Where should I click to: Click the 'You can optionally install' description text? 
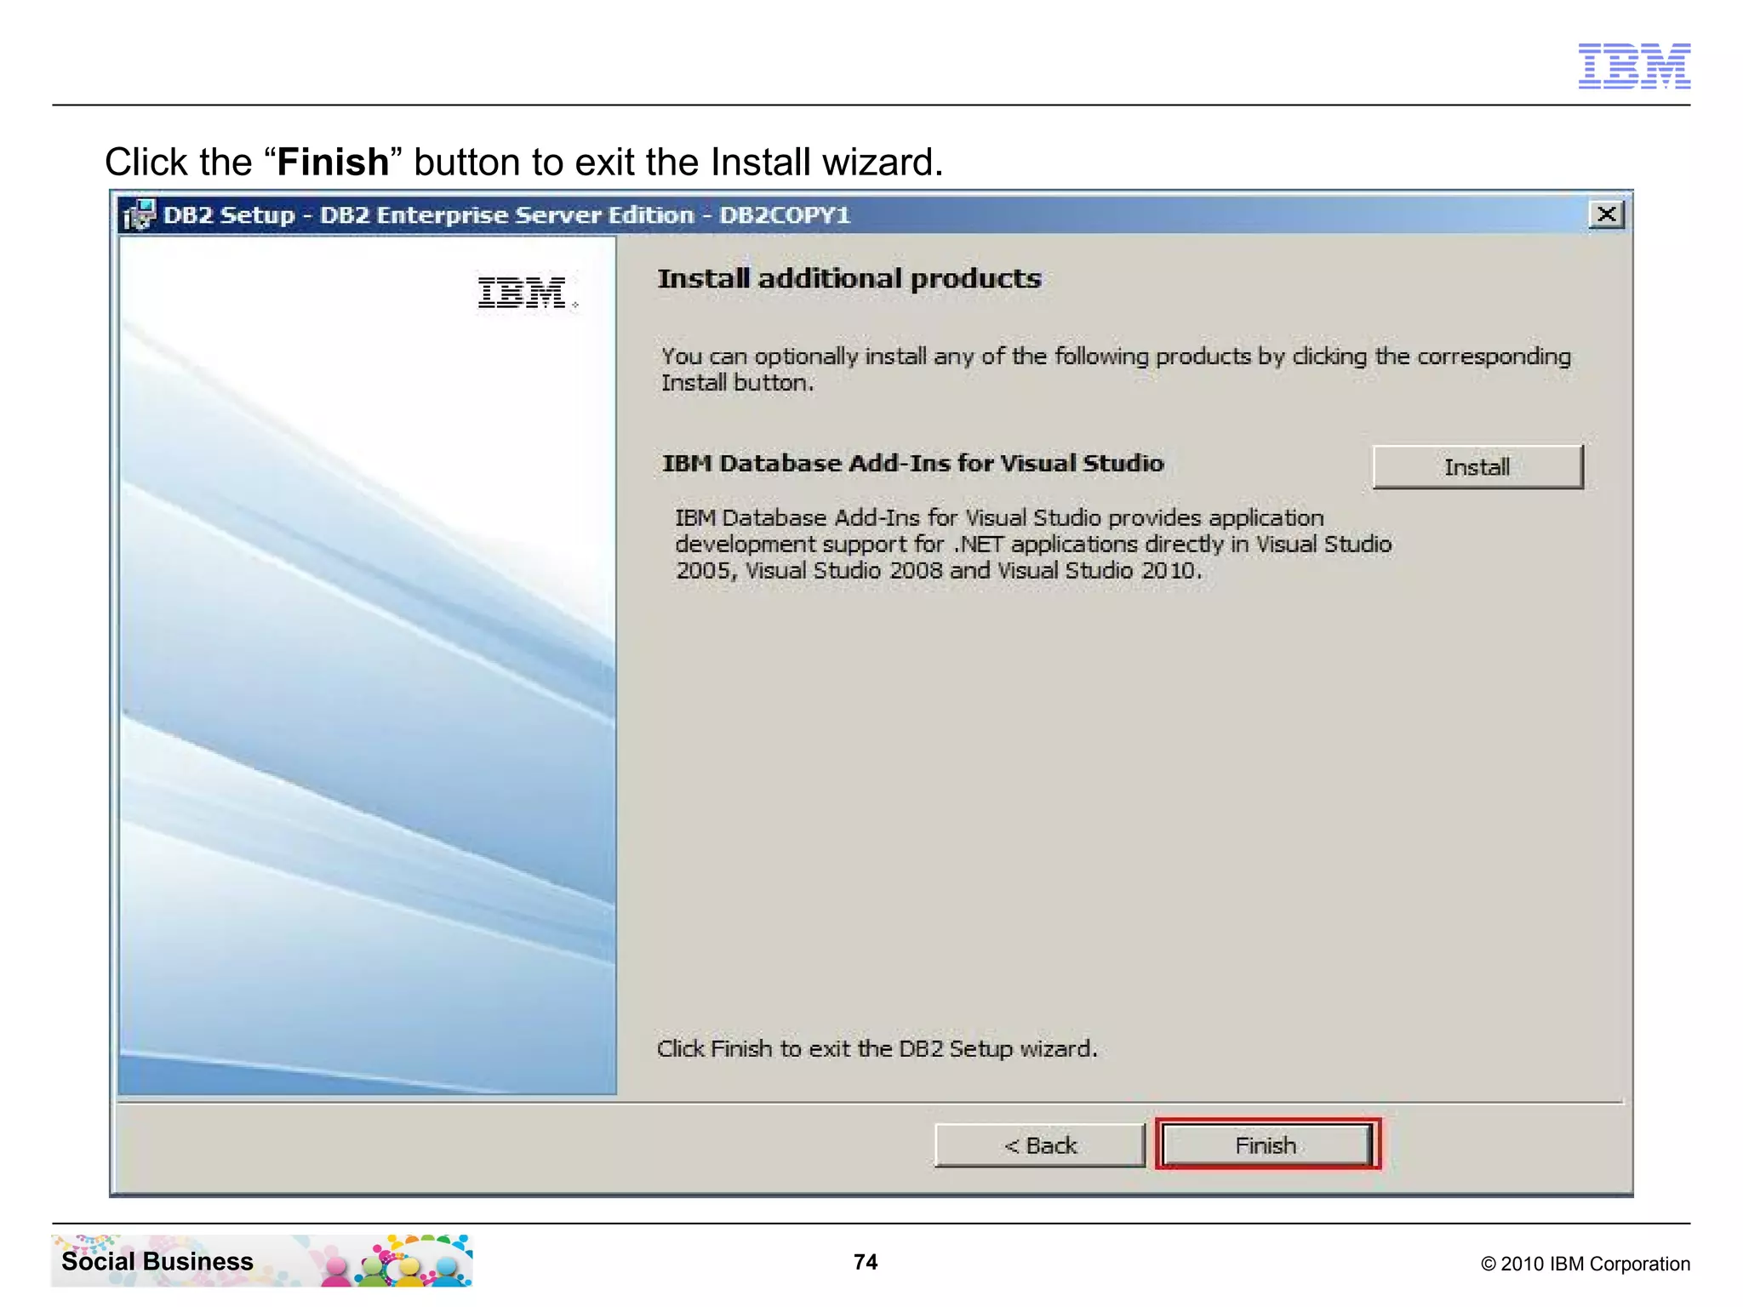1116,369
